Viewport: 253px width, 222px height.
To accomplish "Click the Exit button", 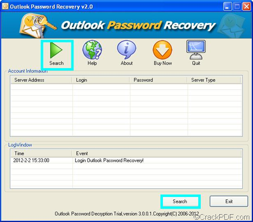I will [229, 201].
